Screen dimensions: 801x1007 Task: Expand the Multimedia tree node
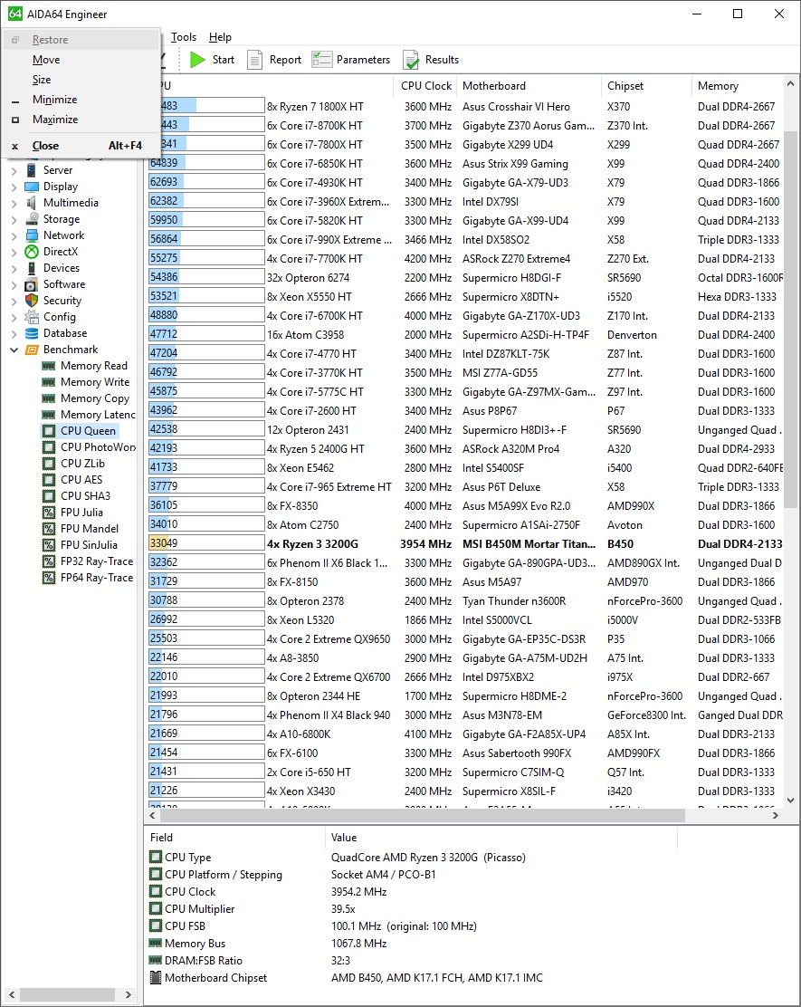coord(14,203)
